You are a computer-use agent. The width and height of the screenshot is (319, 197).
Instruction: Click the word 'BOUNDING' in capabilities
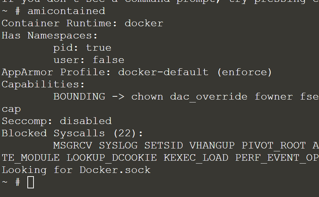click(x=79, y=96)
